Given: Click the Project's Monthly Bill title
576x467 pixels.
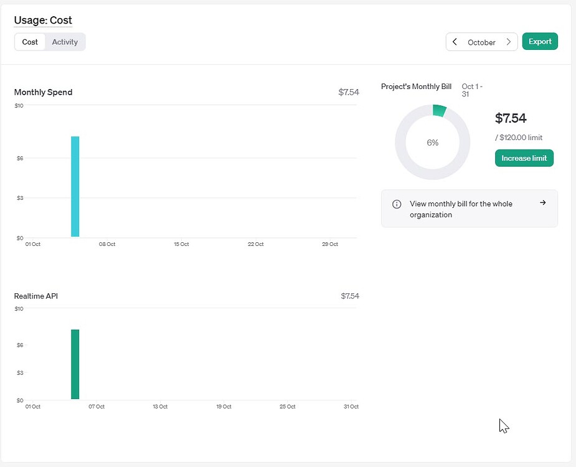Looking at the screenshot, I should 416,87.
